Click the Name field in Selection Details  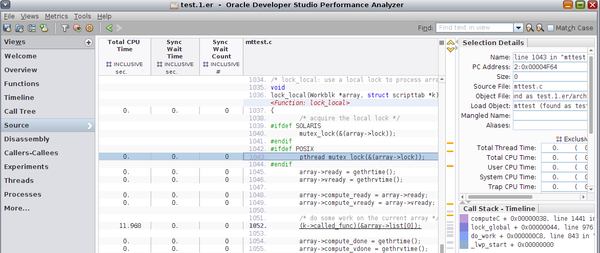[550, 57]
